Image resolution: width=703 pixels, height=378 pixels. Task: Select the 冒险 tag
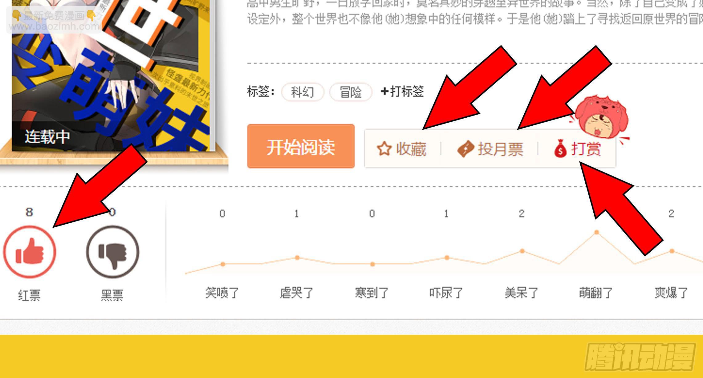(351, 92)
